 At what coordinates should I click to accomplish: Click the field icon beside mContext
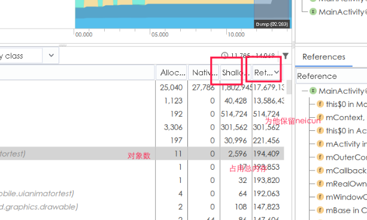click(320, 117)
